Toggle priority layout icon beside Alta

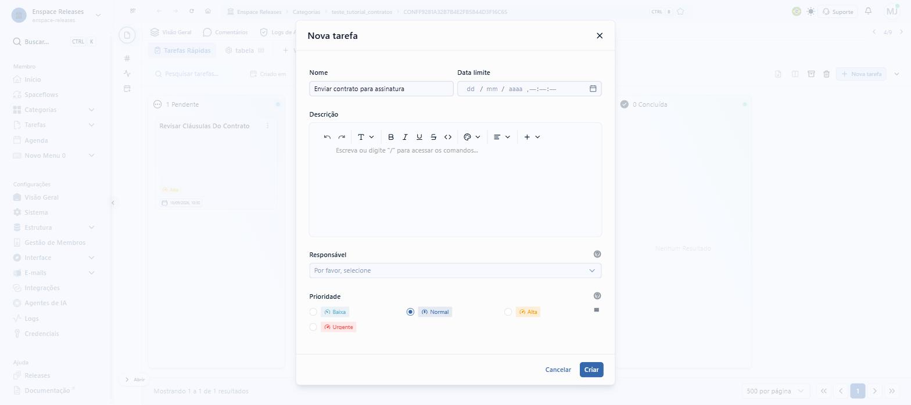pos(596,310)
